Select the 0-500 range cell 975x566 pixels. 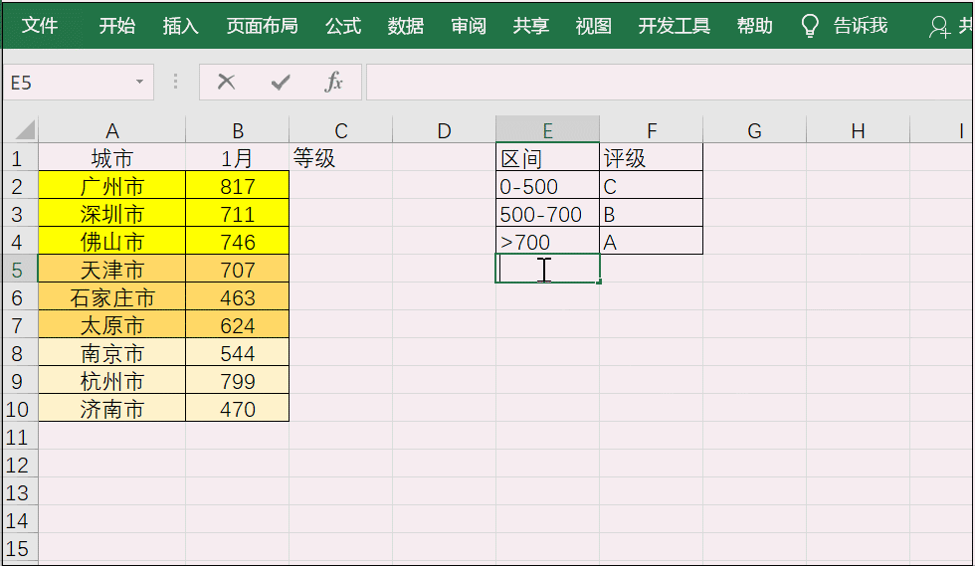click(548, 186)
